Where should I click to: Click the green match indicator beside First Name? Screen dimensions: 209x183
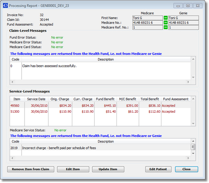165,18
